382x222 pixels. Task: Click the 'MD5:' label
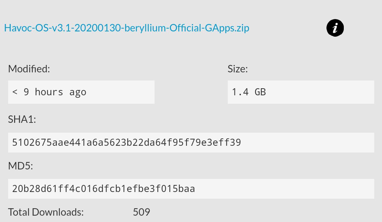click(21, 166)
